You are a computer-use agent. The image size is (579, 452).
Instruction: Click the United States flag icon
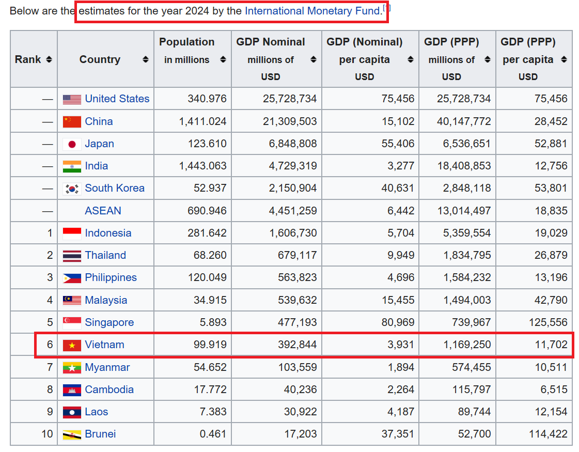72,99
